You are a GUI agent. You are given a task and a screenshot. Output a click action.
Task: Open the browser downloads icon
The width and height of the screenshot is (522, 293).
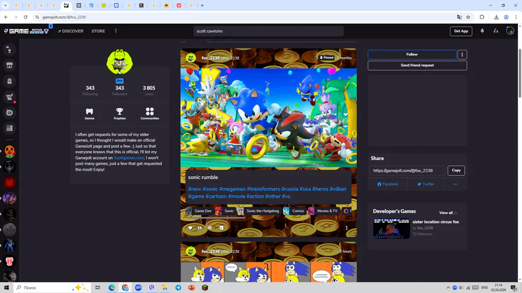click(496, 17)
